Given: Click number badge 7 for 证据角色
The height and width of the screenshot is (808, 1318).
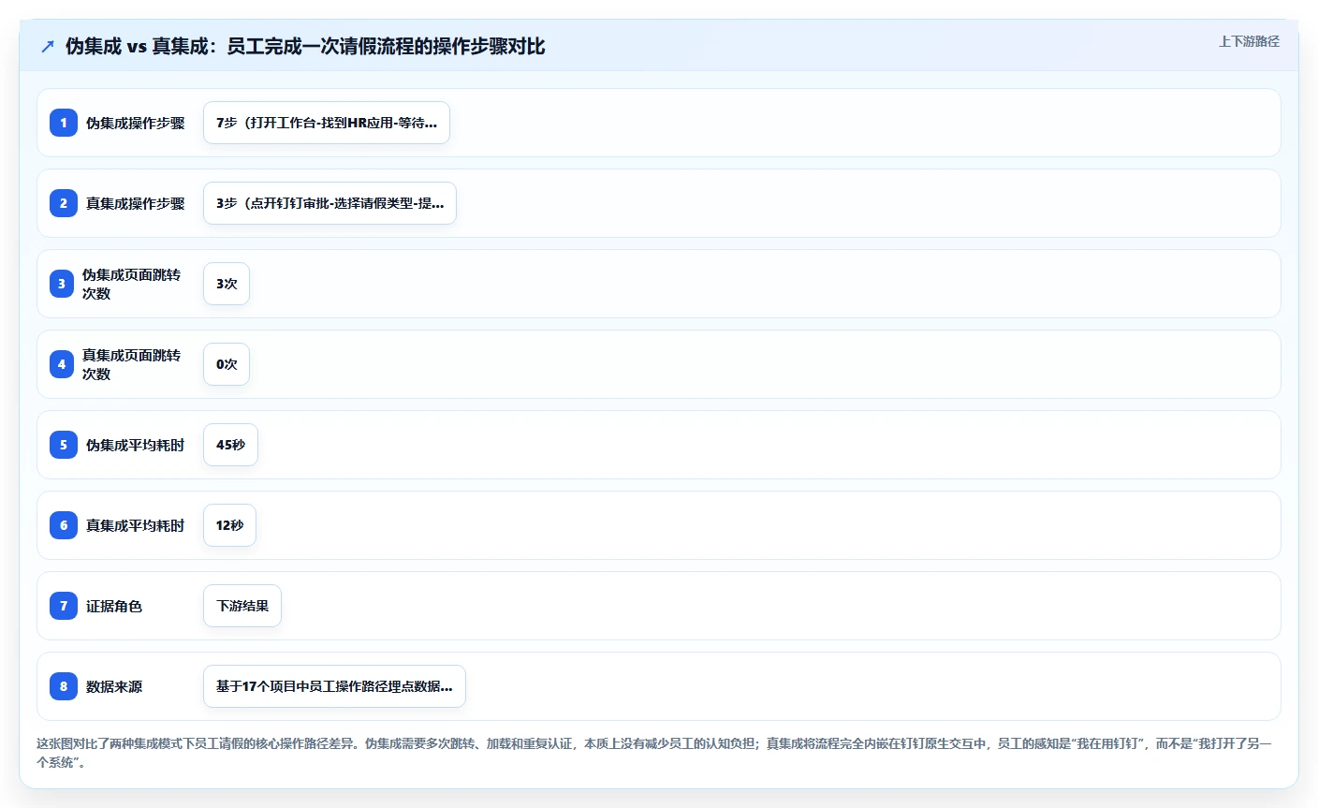Looking at the screenshot, I should coord(64,606).
